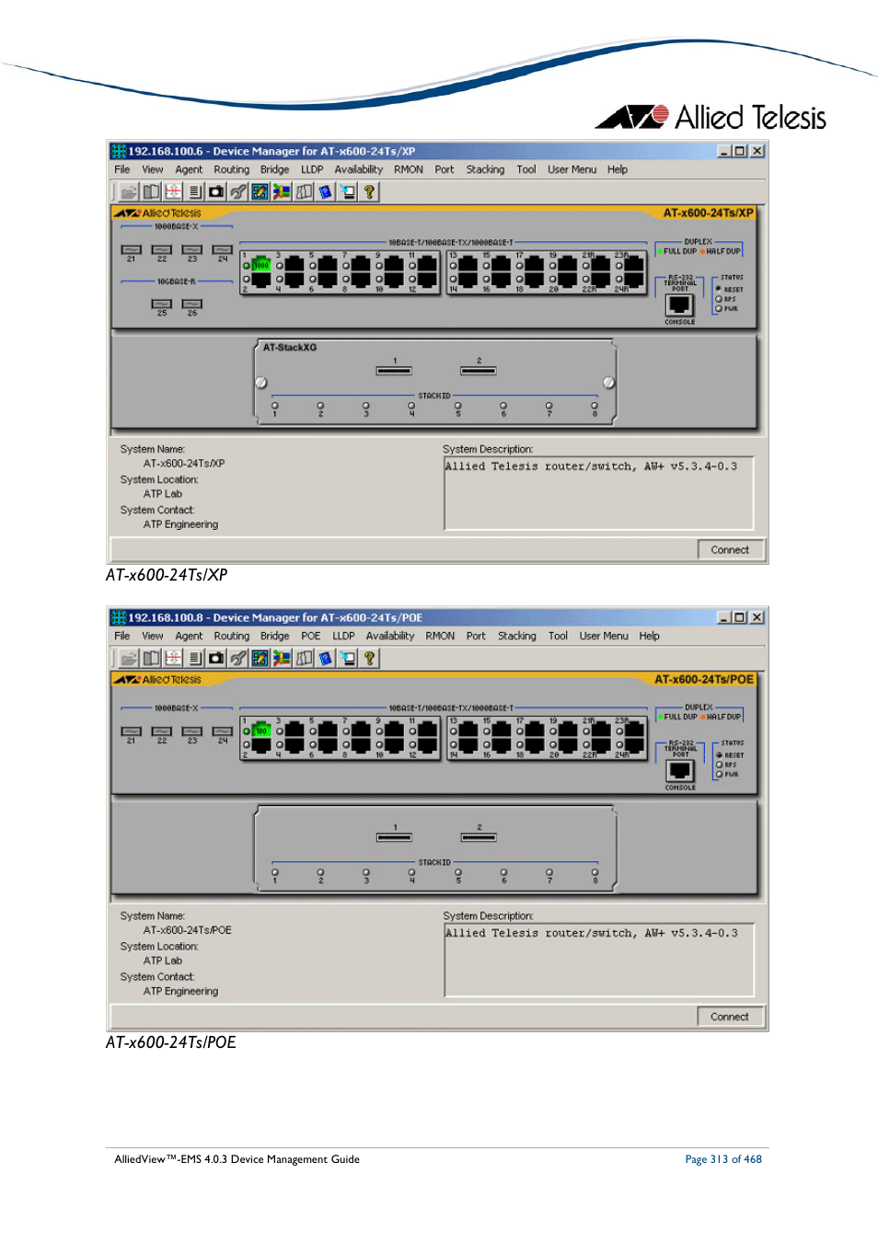This screenshot has height=1243, width=878.
Task: Open the Port menu in the POE window
Action: [x=476, y=636]
